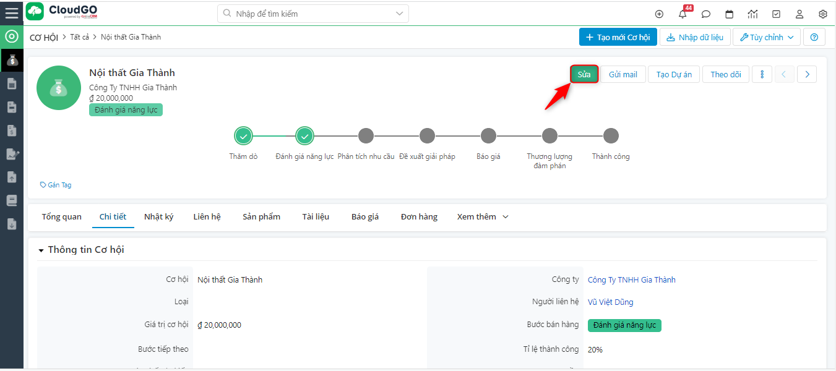This screenshot has height=371, width=836.
Task: Click the help question mark icon
Action: pyautogui.click(x=814, y=37)
